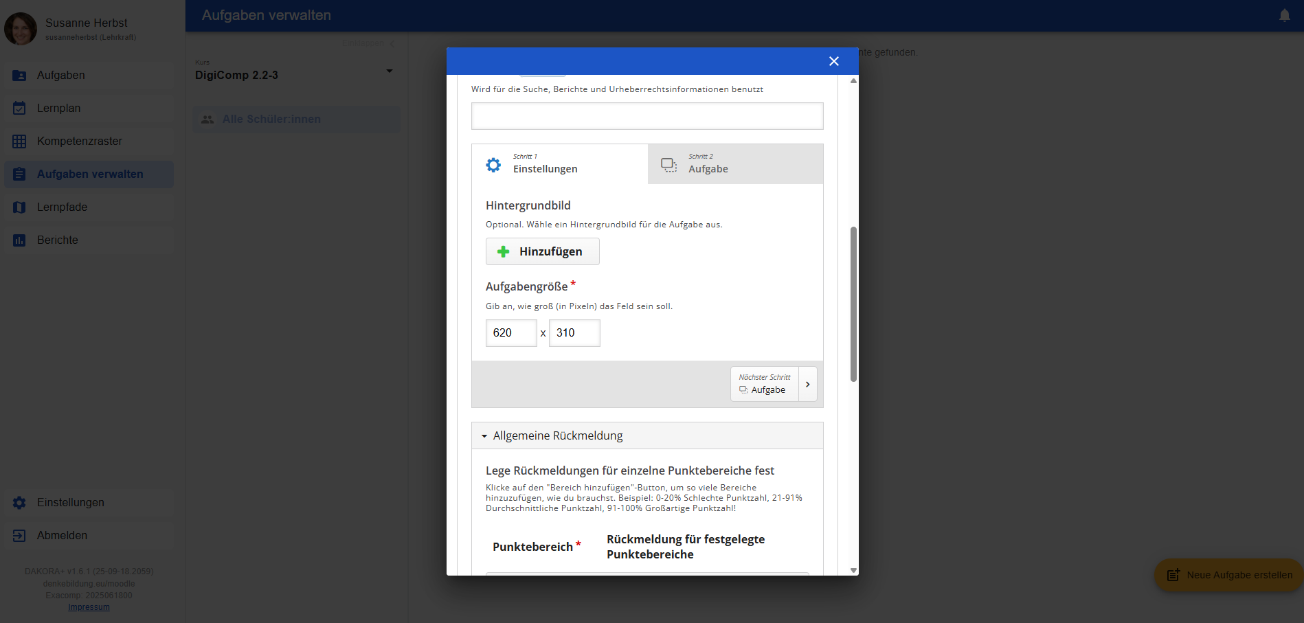This screenshot has width=1304, height=623.
Task: Click the Aufgaben folder icon in sidebar
Action: [19, 76]
